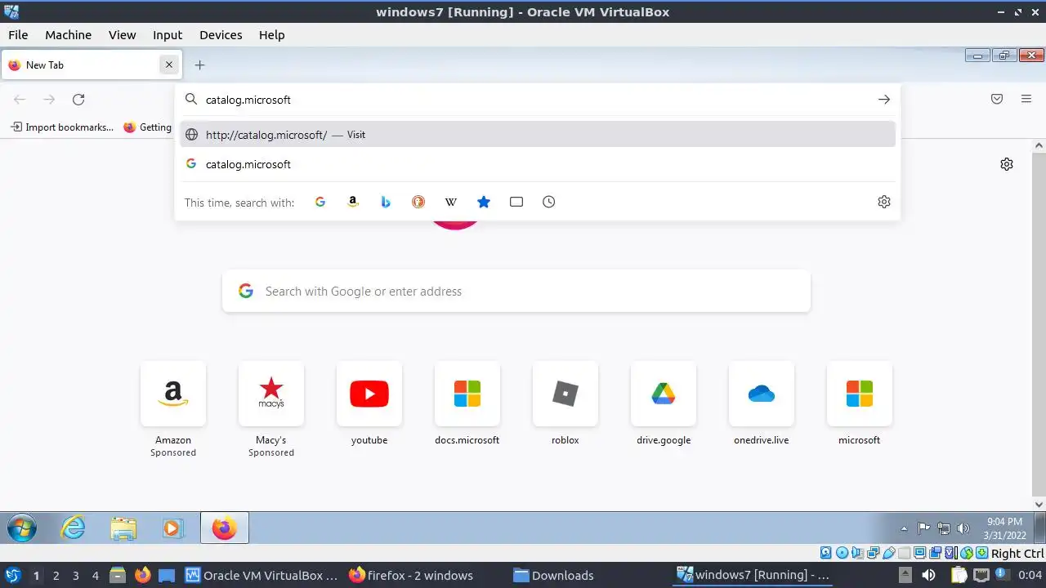This screenshot has height=588, width=1046.
Task: Click the Windows guest network tray icon
Action: coord(944,528)
